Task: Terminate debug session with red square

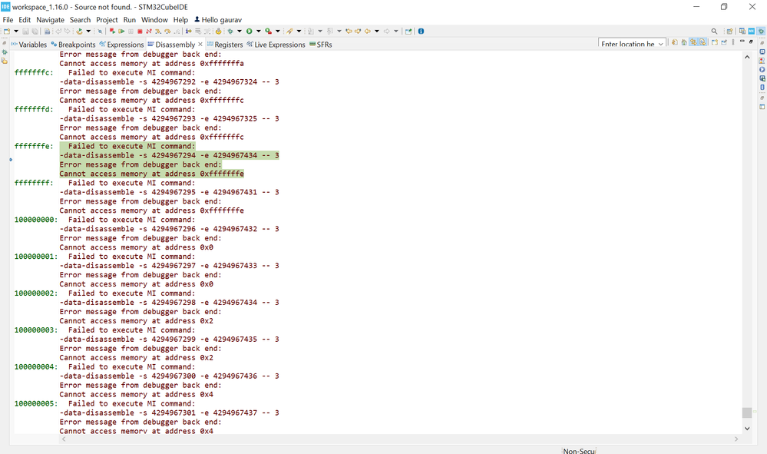Action: pyautogui.click(x=140, y=31)
